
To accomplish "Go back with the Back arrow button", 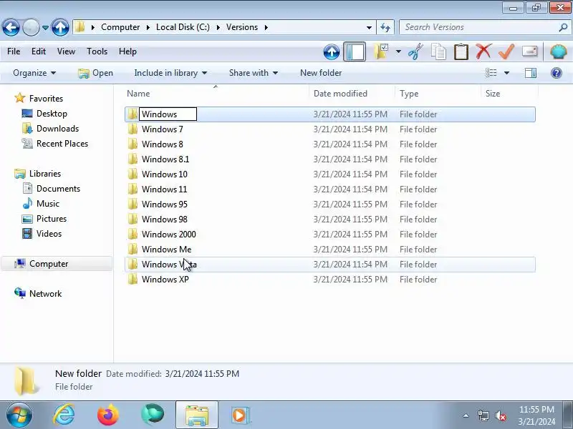I will (11, 27).
